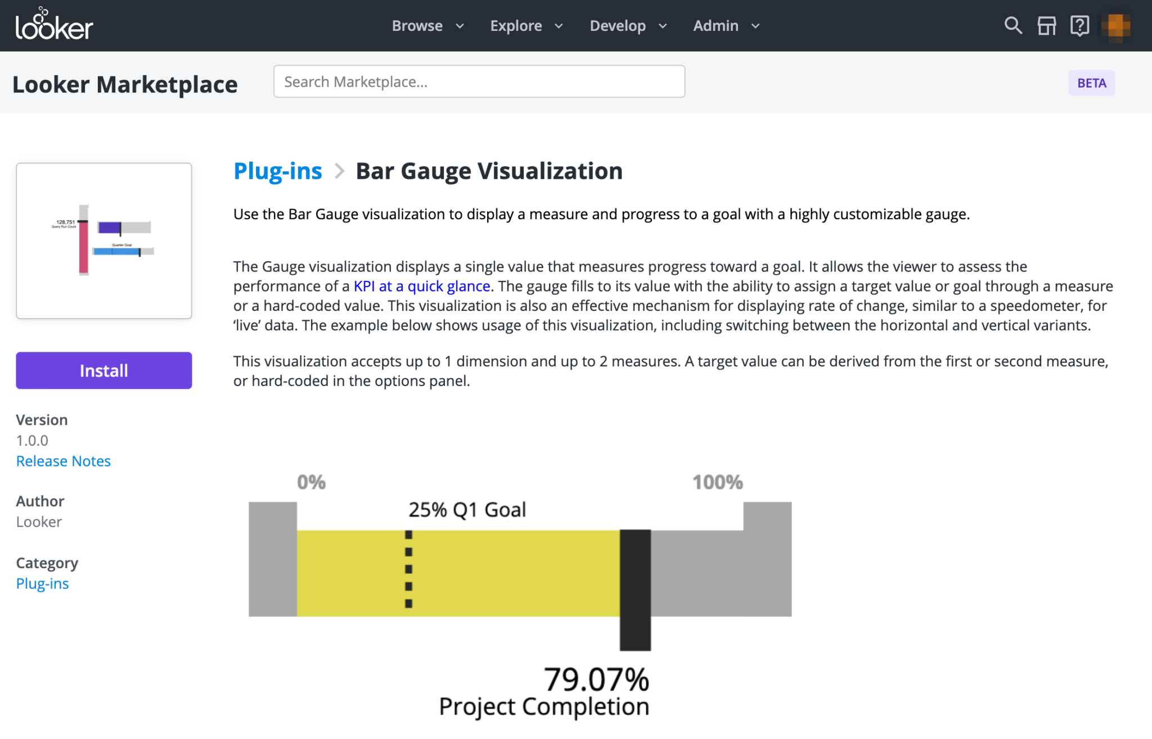Click the Search Marketplace input field

(x=479, y=81)
